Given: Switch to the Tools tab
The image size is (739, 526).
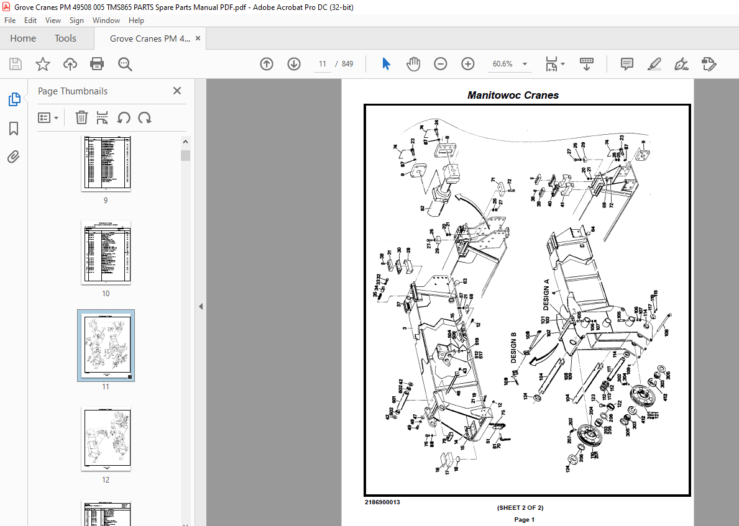Looking at the screenshot, I should [65, 39].
